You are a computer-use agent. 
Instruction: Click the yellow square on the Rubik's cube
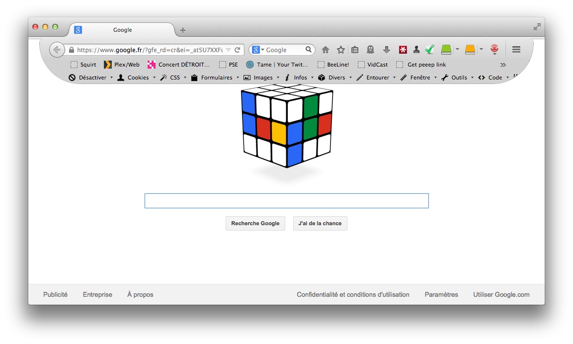point(279,133)
